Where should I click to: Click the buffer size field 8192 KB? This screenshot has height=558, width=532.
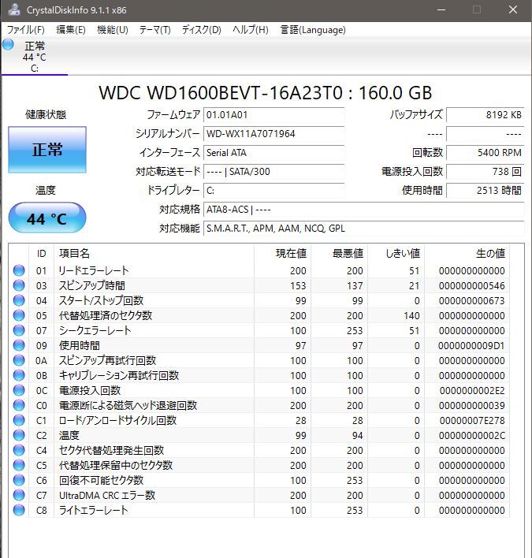pos(485,115)
